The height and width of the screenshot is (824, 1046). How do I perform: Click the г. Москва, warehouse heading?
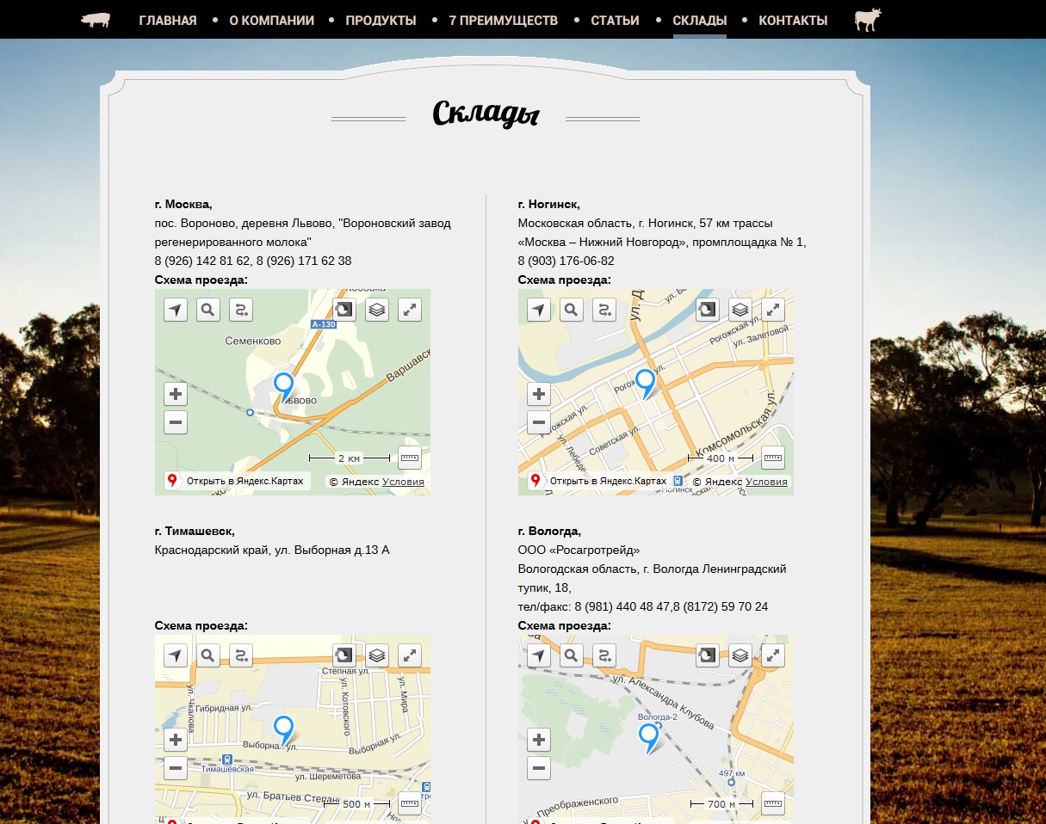pyautogui.click(x=183, y=204)
